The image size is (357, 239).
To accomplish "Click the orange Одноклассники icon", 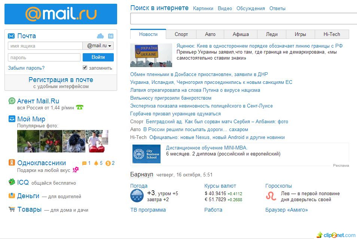I will (x=12, y=163).
